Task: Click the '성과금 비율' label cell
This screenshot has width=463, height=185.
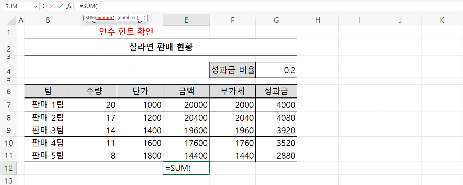Action: (233, 70)
